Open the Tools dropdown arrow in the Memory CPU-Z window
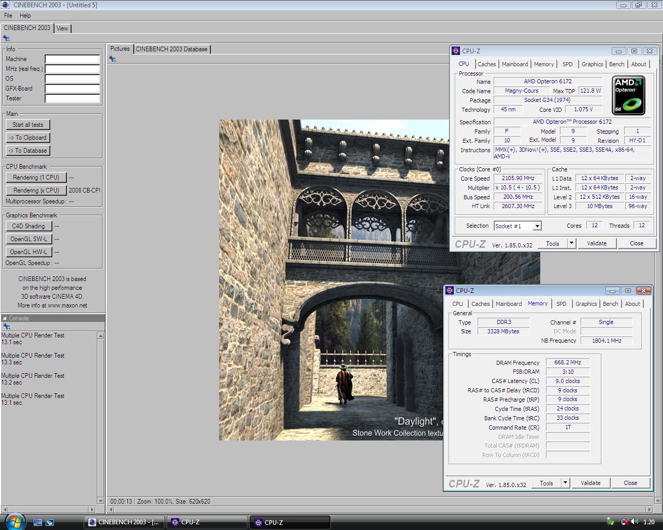Image resolution: width=663 pixels, height=530 pixels. pyautogui.click(x=565, y=483)
